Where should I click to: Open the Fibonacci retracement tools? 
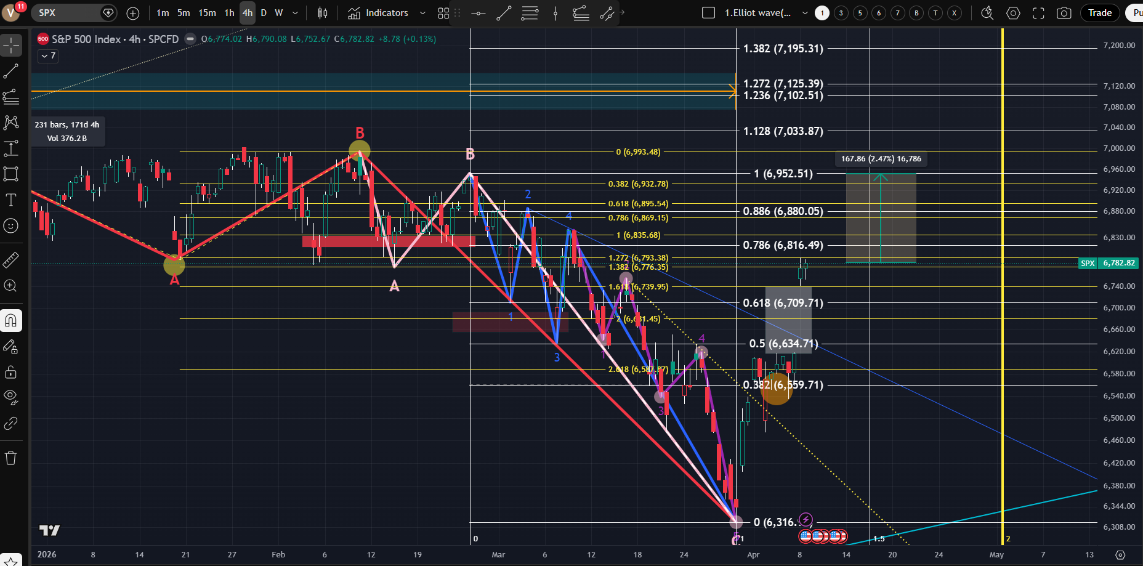pos(11,97)
